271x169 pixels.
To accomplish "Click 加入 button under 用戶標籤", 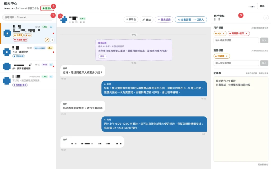I will (x=264, y=40).
